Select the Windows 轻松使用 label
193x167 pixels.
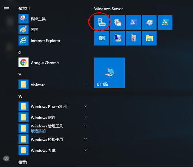47,140
